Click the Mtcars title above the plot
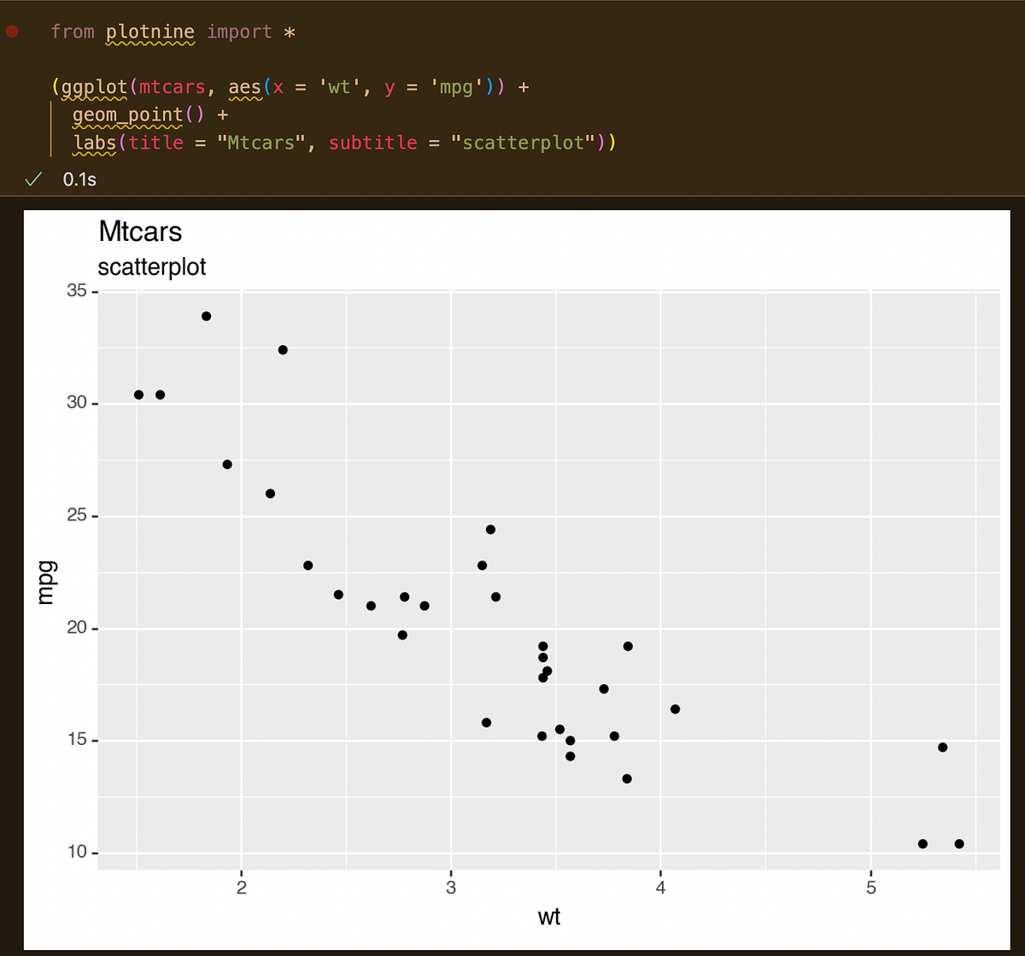This screenshot has width=1025, height=956. 140,232
